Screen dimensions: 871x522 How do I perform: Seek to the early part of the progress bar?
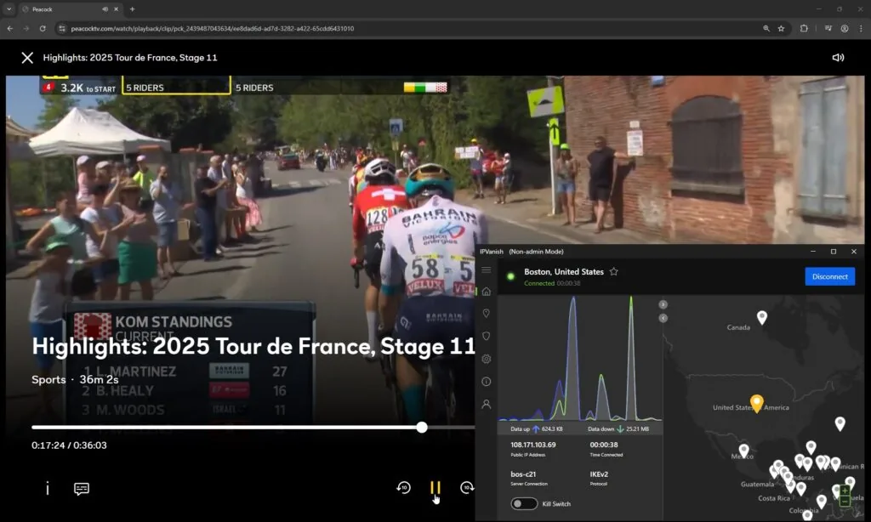83,427
